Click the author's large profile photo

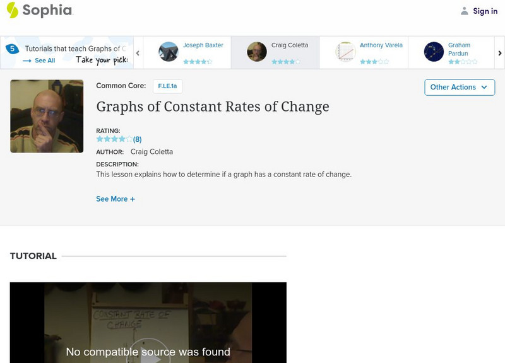coord(47,116)
